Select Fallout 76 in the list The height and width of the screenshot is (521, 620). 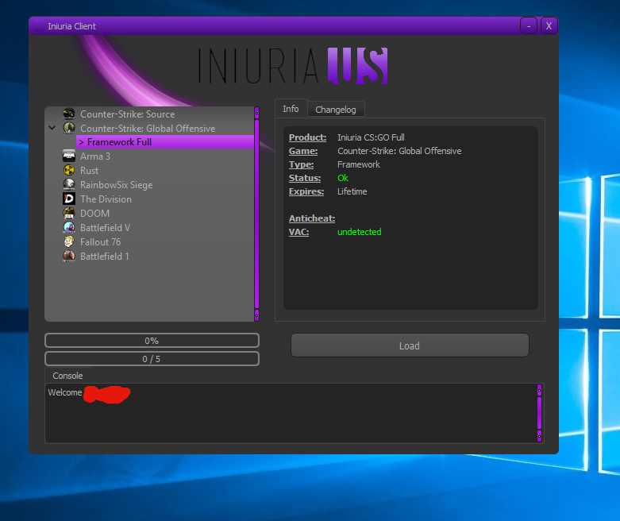click(x=101, y=242)
